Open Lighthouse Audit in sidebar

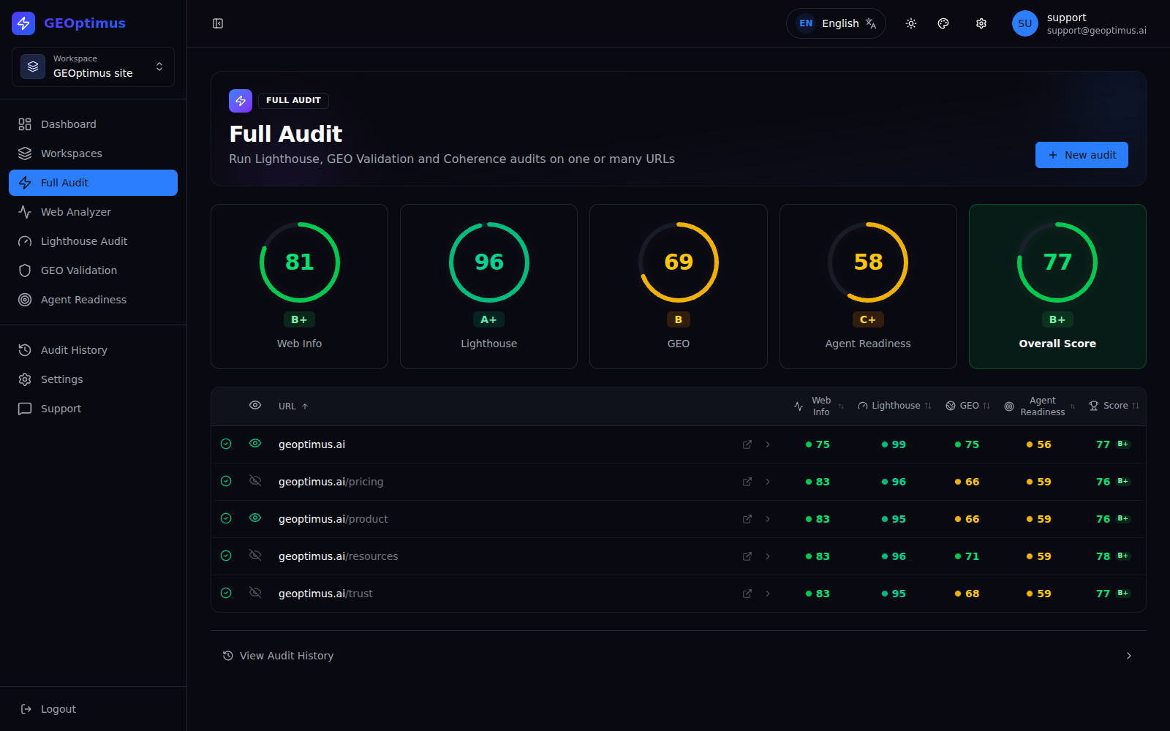click(93, 241)
